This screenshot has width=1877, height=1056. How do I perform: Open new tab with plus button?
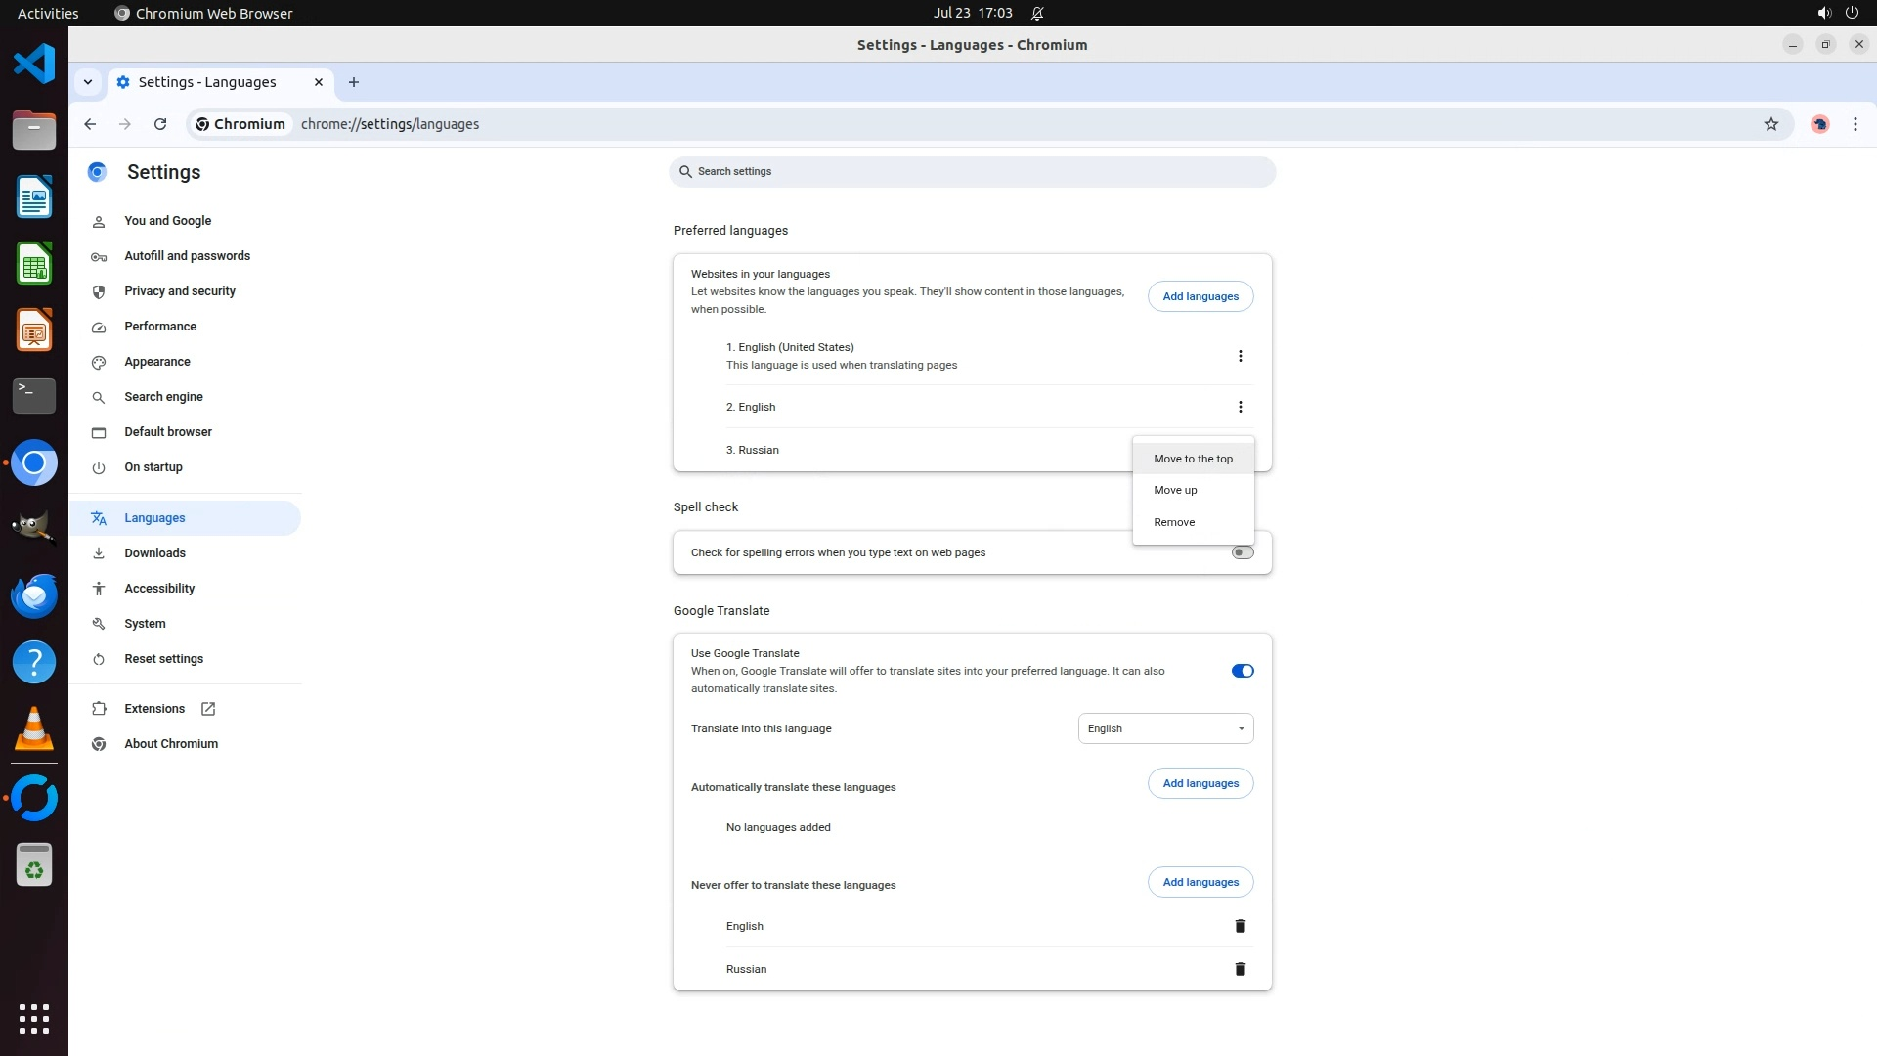354,82
